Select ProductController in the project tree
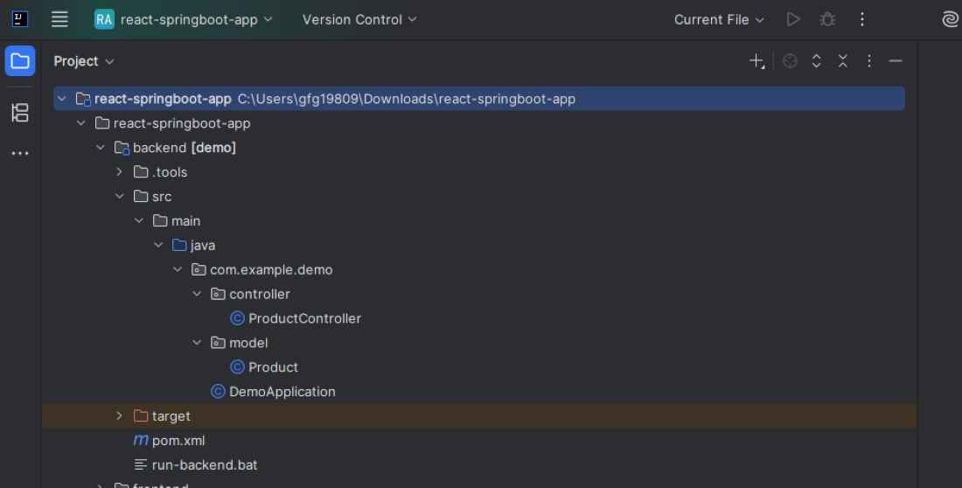 pyautogui.click(x=304, y=318)
